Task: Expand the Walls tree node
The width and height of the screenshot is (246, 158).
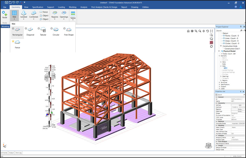Action: [x=221, y=62]
